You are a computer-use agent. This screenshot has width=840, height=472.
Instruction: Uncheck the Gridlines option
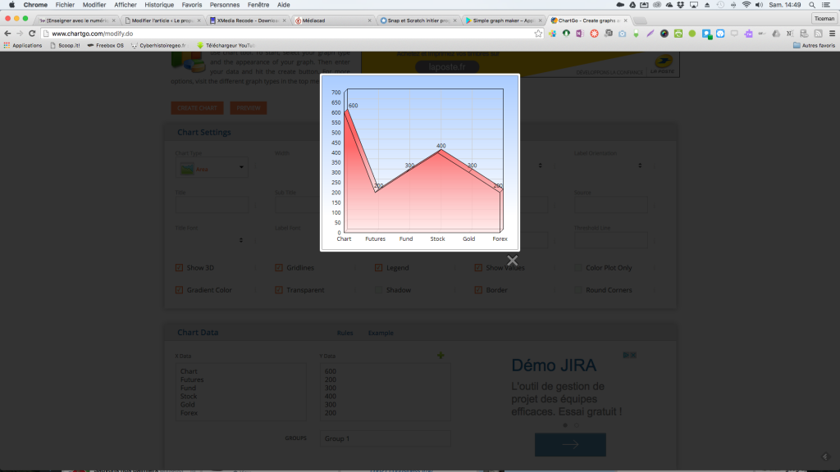coord(279,268)
